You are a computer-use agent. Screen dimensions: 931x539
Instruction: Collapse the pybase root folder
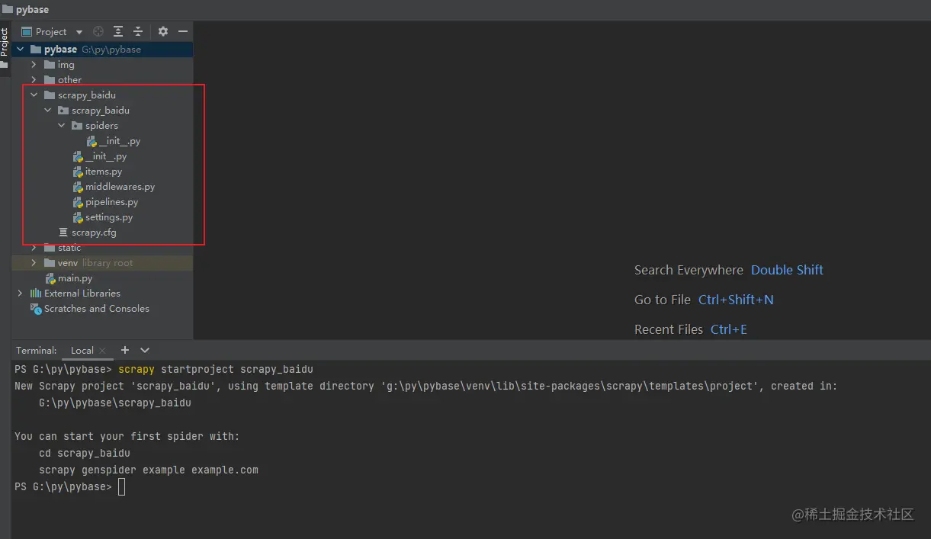[x=20, y=50]
